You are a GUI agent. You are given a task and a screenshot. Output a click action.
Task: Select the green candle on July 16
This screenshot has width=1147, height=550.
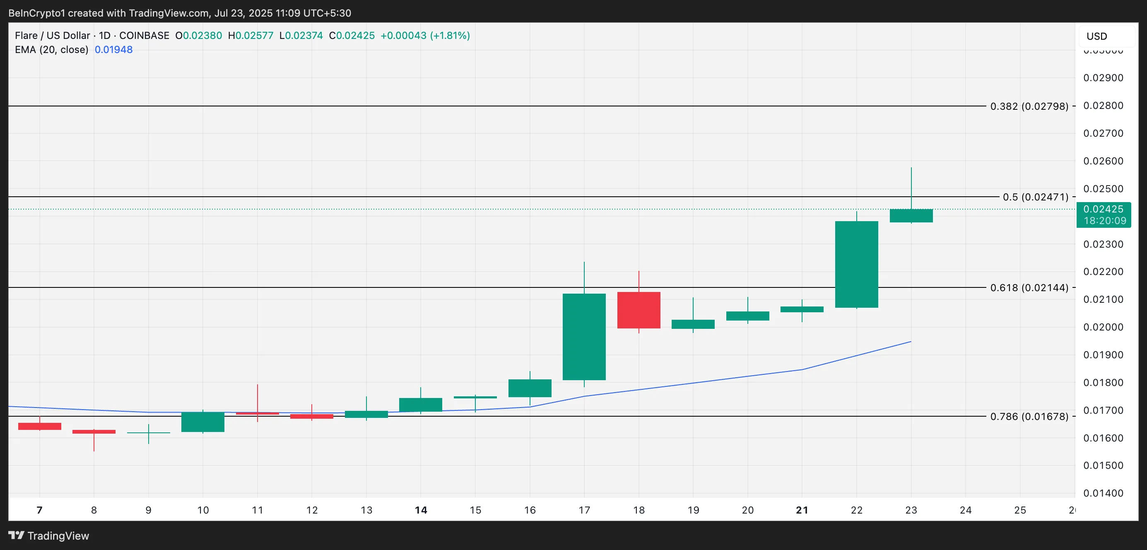[x=530, y=388]
